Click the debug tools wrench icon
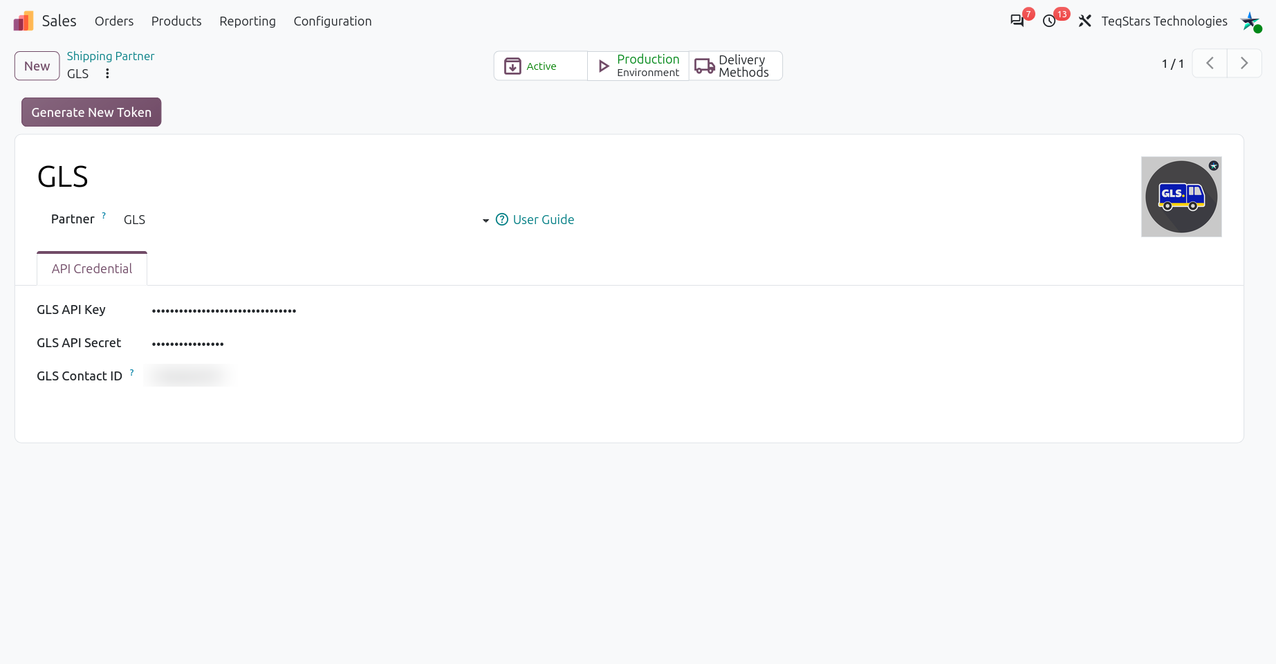Screen dimensions: 1276x664 (x=1084, y=21)
